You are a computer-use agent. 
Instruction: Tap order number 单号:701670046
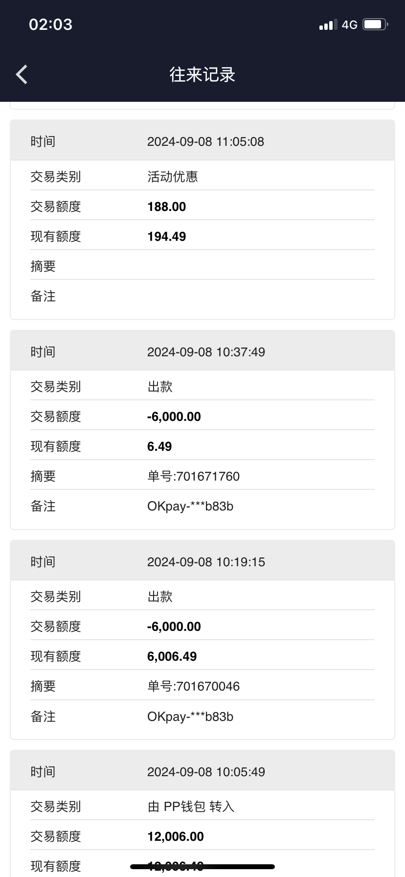point(193,686)
